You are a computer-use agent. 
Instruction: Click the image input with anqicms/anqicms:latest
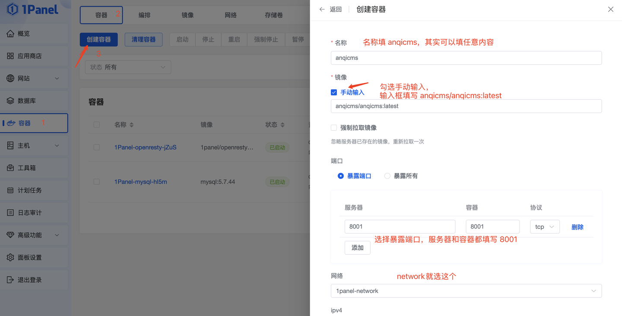click(x=466, y=106)
